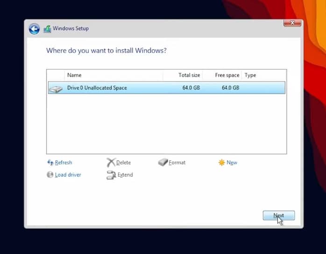Click the Windows Setup title icon

click(47, 29)
